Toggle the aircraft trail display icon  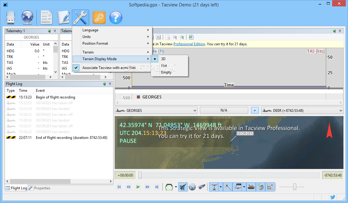tap(228, 187)
